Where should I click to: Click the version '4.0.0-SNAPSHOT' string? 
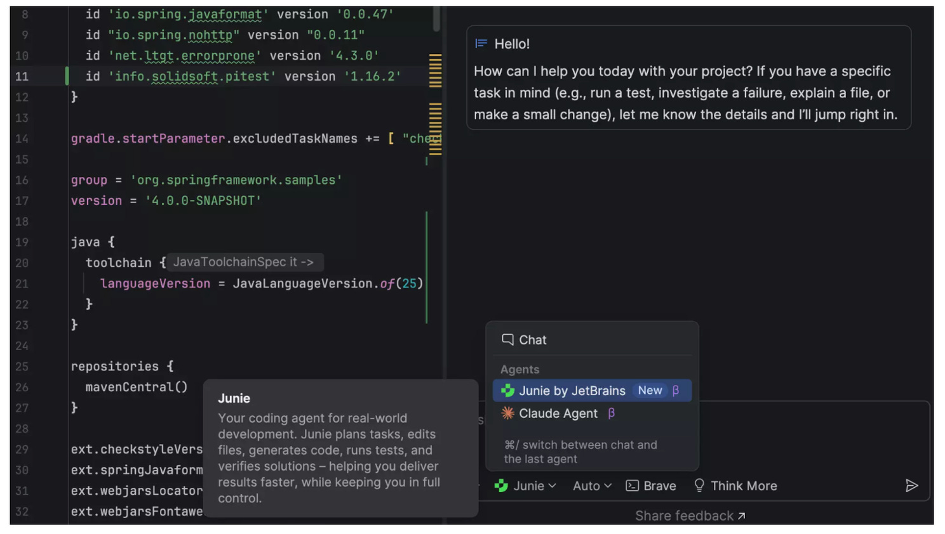(x=203, y=200)
